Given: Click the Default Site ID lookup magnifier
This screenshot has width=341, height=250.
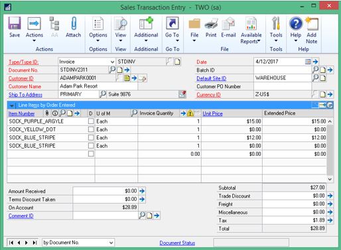Looking at the screenshot, I should click(x=316, y=78).
